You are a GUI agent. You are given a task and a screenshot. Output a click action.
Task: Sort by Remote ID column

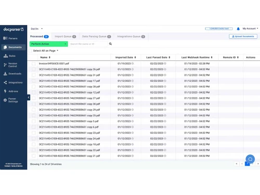coord(231,57)
